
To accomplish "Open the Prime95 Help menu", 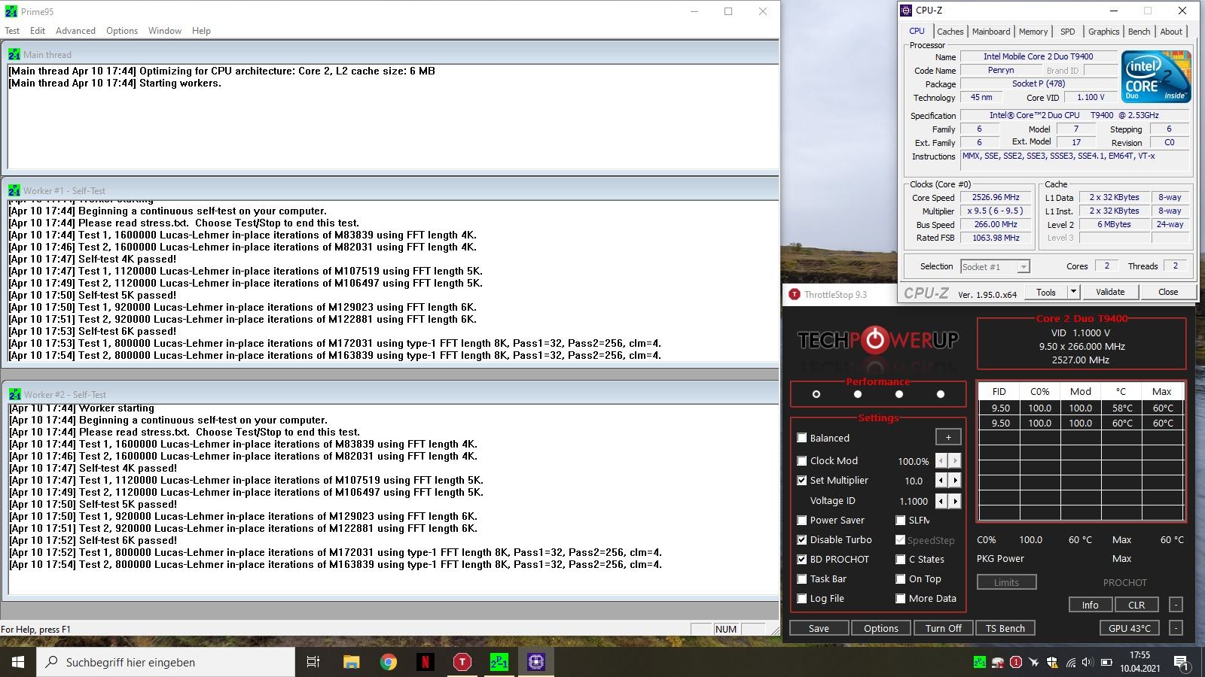I will 201,31.
